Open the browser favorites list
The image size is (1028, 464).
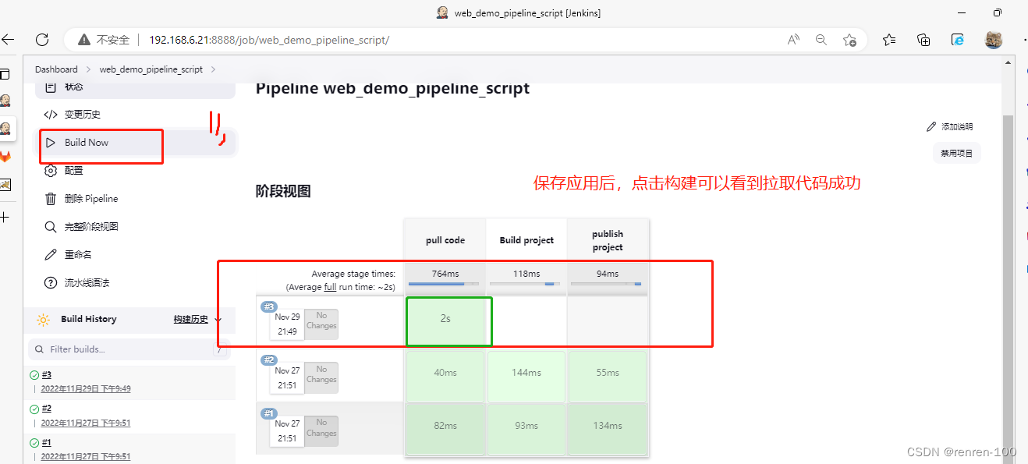[889, 40]
